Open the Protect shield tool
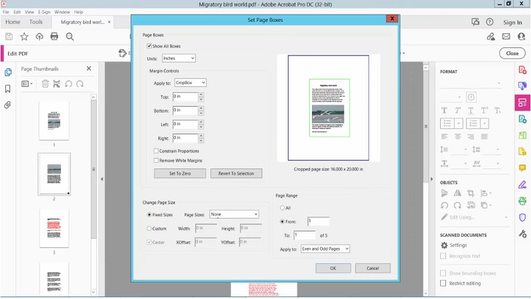Image resolution: width=531 pixels, height=299 pixels. [x=522, y=217]
